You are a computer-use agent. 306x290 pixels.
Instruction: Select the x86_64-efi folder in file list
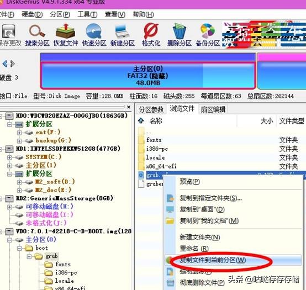coord(161,166)
